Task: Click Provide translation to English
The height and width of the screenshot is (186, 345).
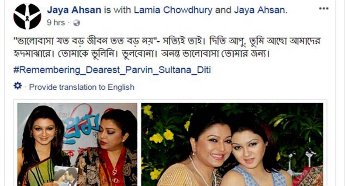Action: [82, 87]
